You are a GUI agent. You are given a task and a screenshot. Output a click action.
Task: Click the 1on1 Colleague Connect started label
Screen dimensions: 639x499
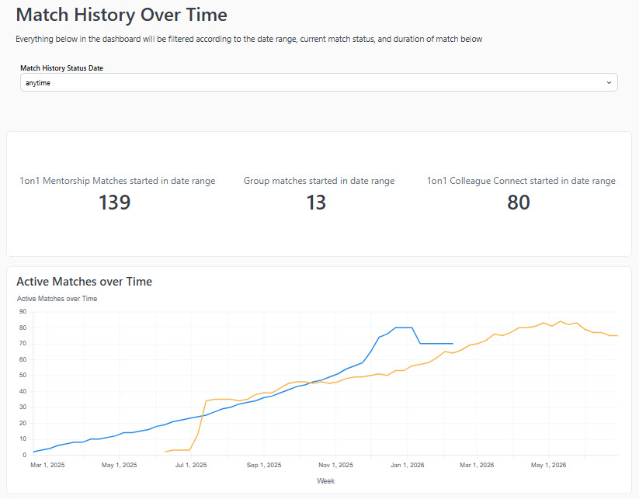click(x=521, y=181)
